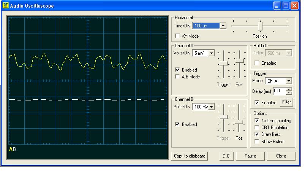Enable CRT Emulation option

(x=257, y=127)
